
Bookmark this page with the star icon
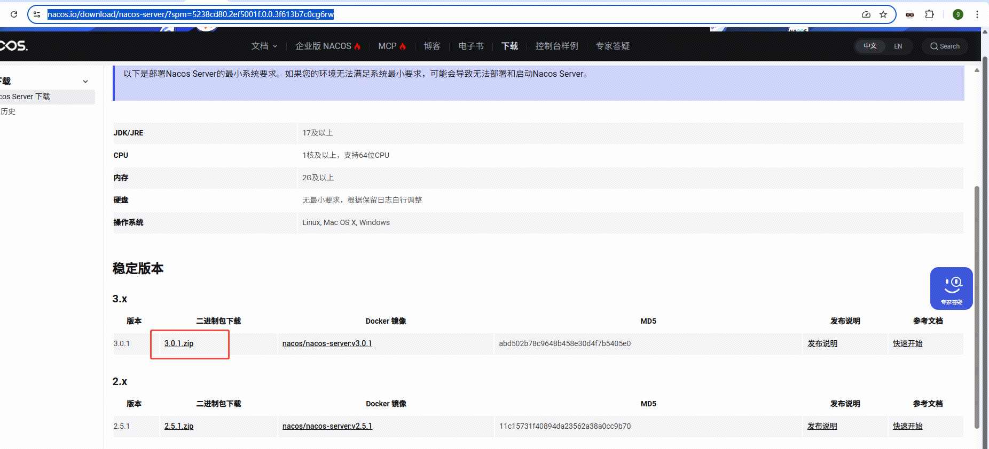[883, 14]
